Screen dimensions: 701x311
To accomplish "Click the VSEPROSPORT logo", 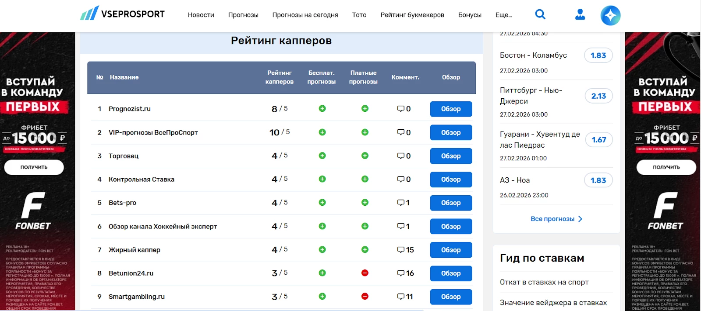I will click(x=122, y=14).
